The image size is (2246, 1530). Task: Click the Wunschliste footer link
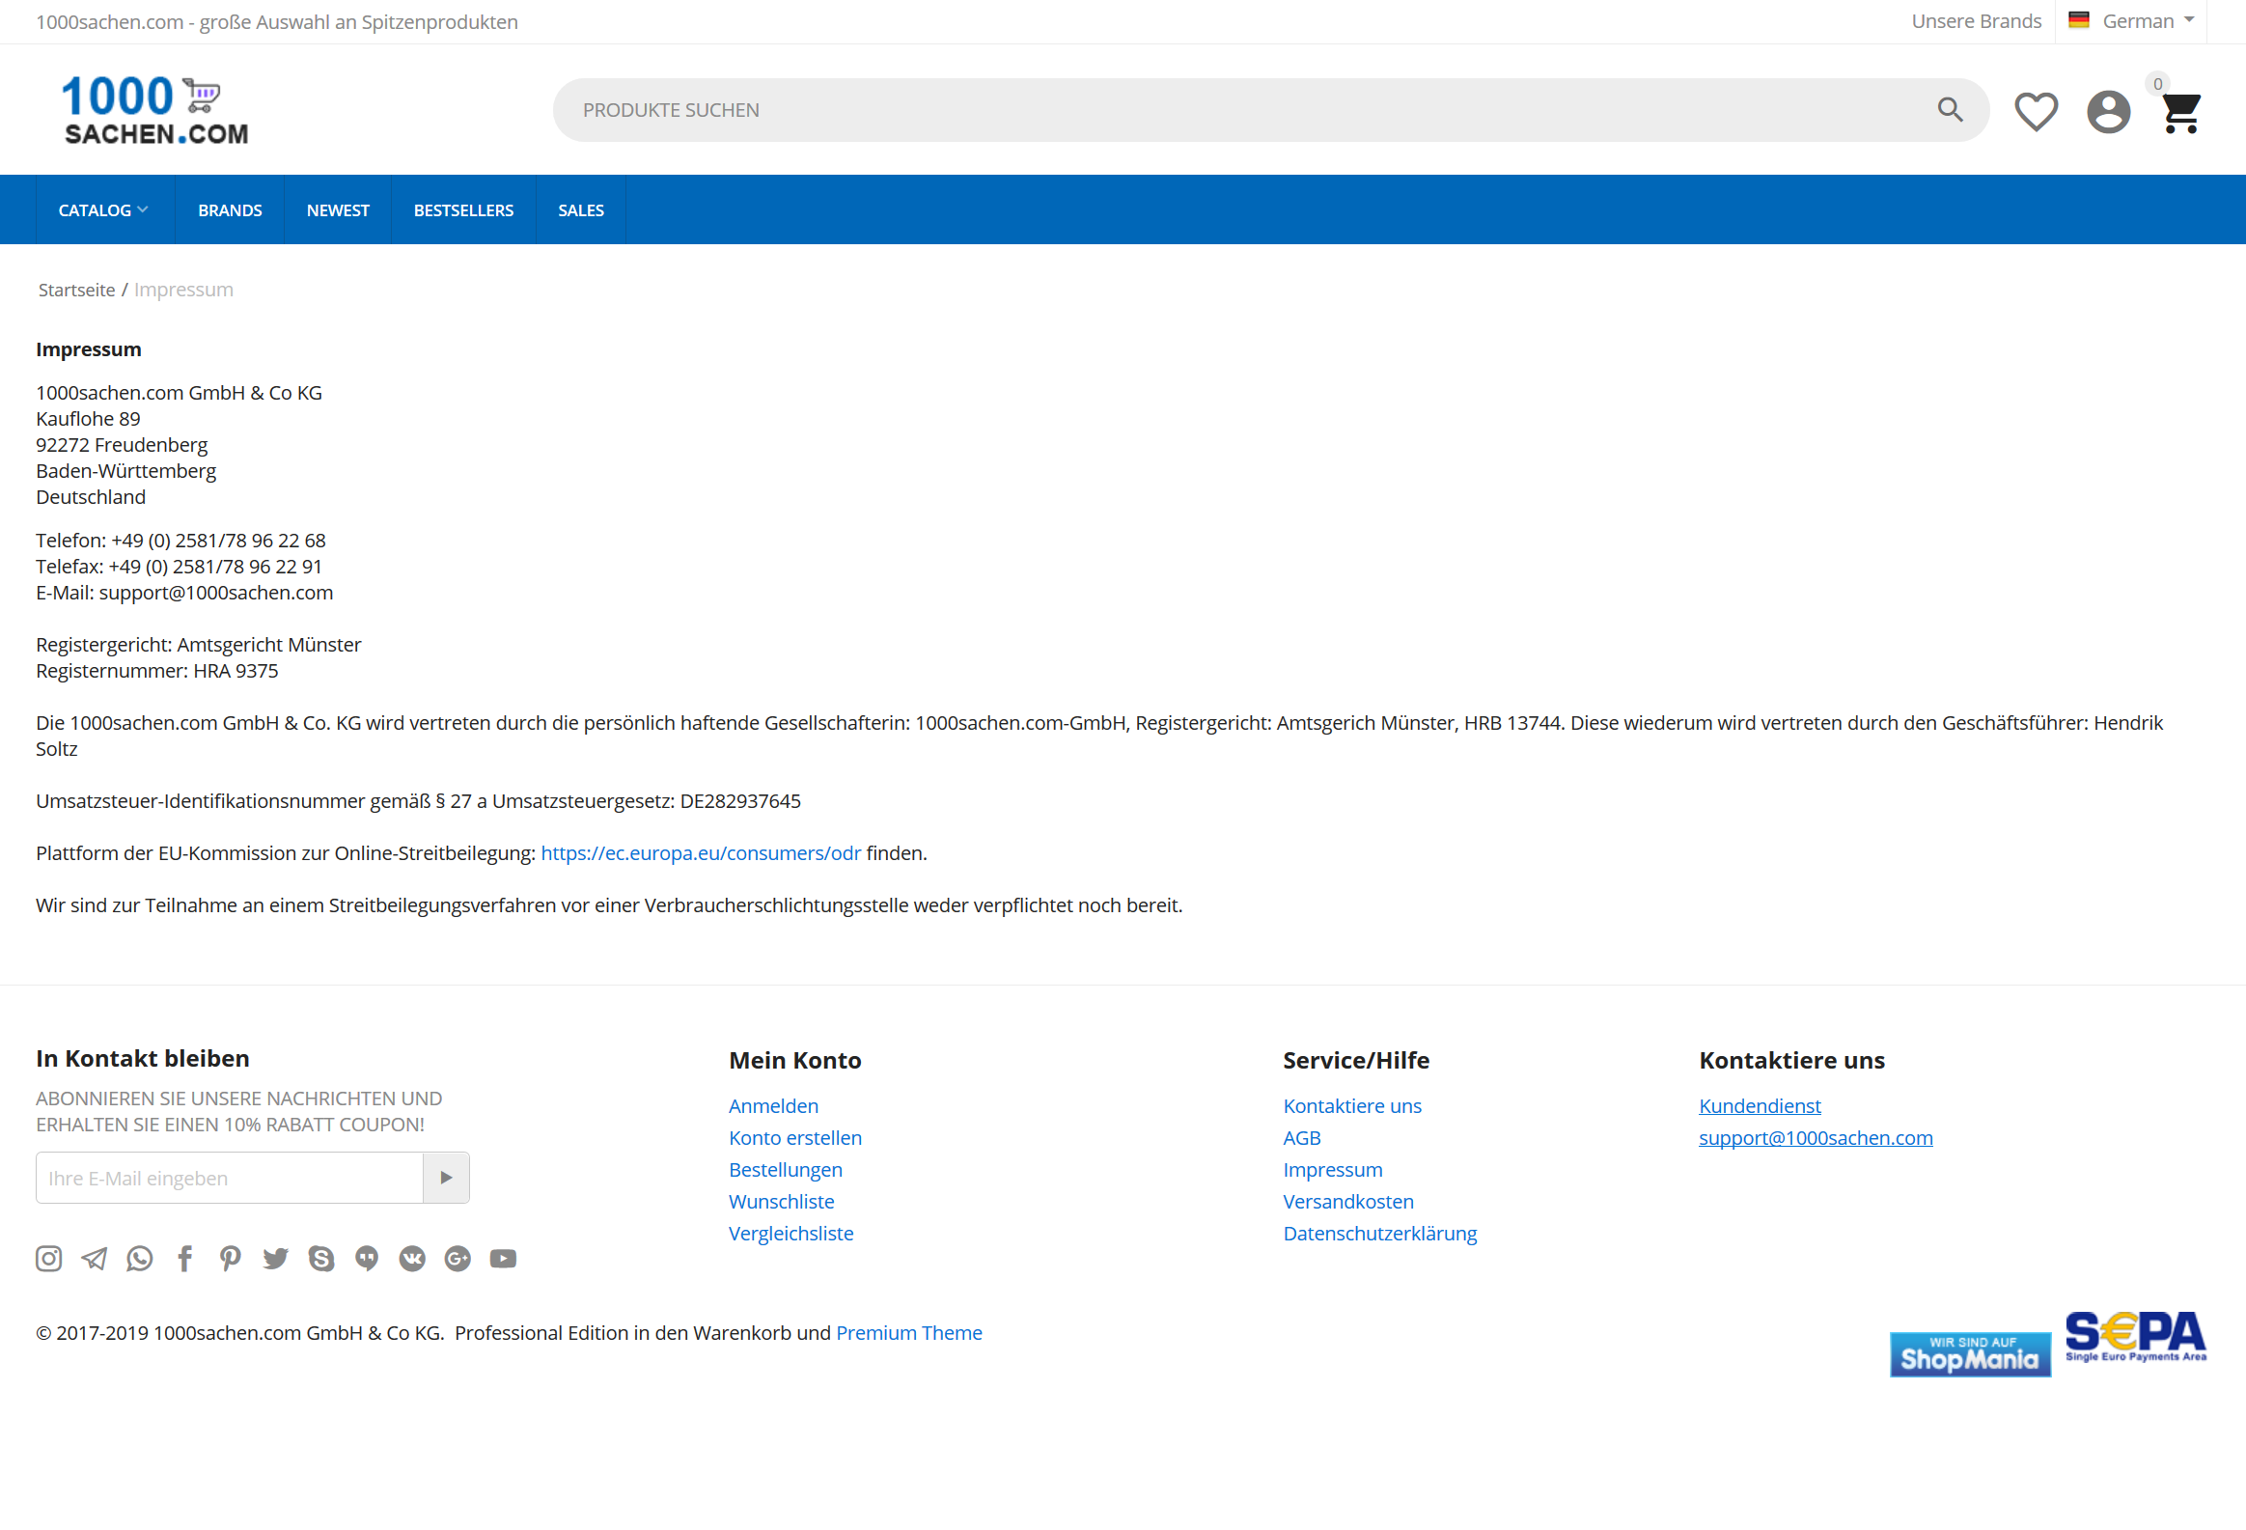(781, 1202)
